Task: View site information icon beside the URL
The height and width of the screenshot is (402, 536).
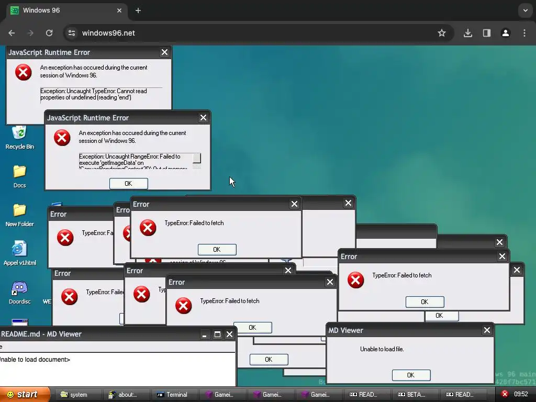Action: tap(72, 33)
